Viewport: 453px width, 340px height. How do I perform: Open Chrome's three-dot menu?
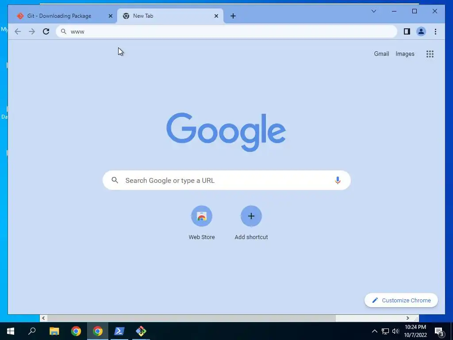click(435, 31)
